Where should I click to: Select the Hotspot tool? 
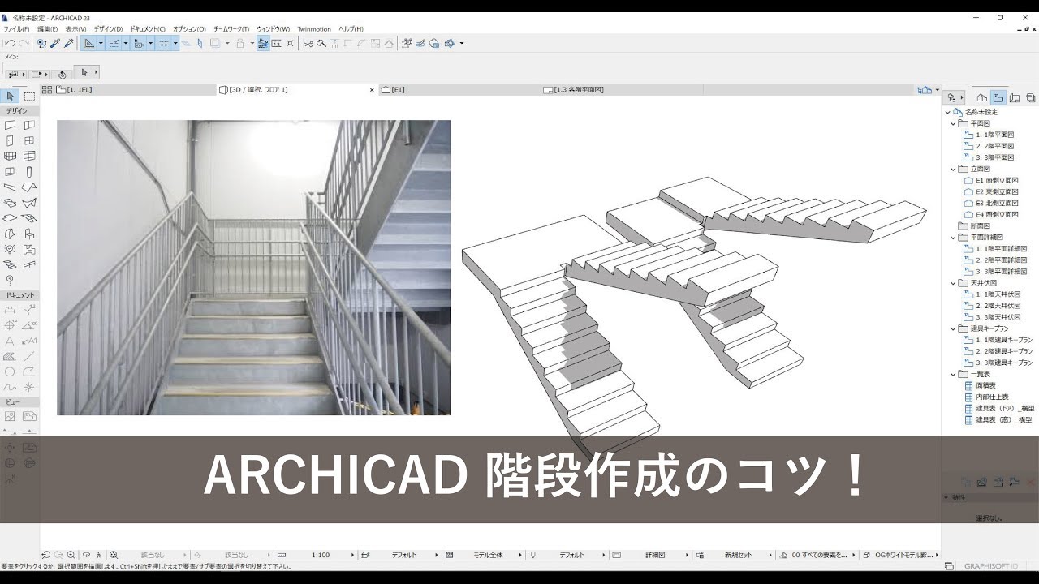(29, 387)
